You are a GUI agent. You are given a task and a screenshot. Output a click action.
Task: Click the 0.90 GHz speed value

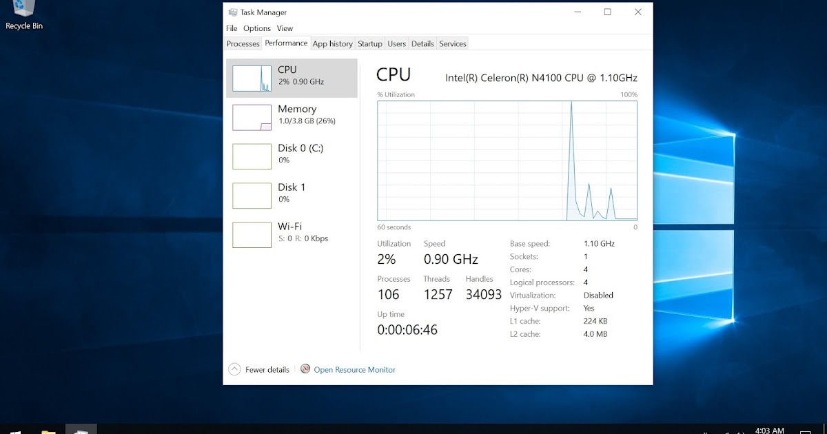coord(451,260)
